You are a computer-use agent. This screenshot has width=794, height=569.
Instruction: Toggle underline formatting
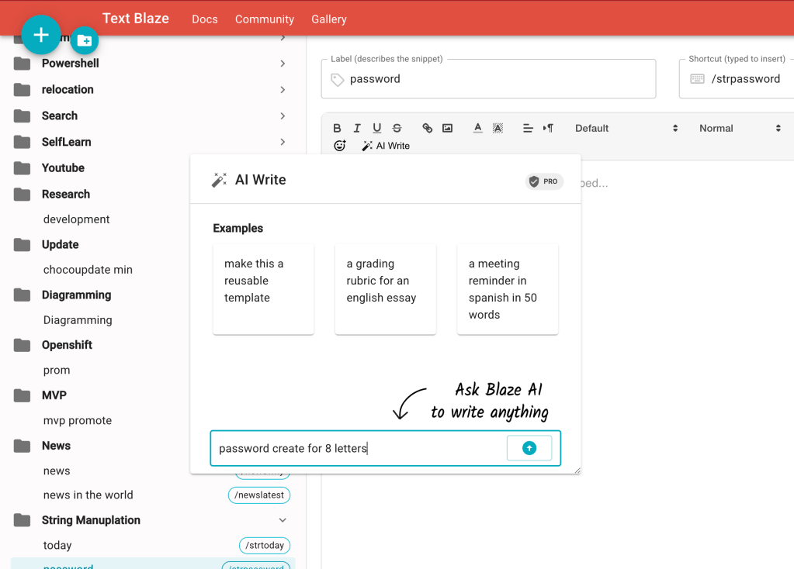coord(376,128)
